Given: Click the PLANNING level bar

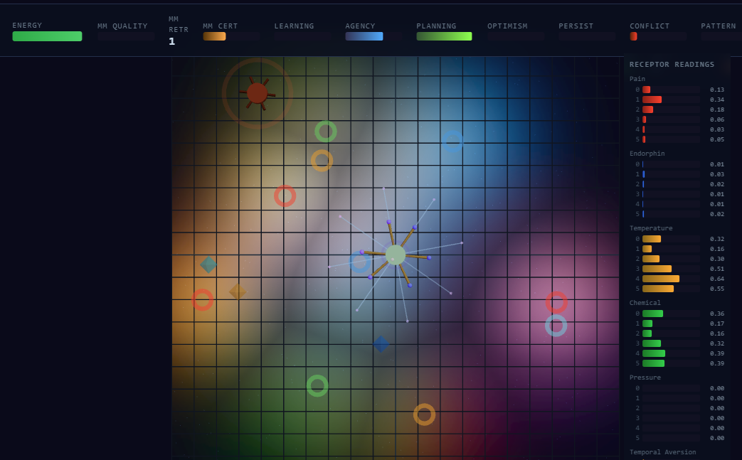Looking at the screenshot, I should 445,36.
